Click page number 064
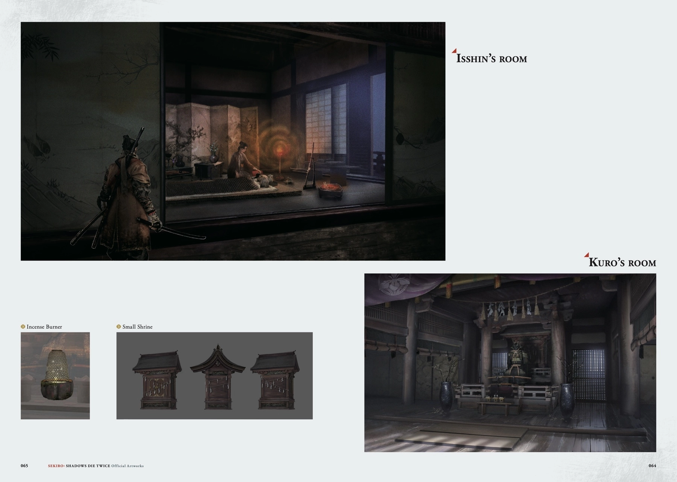Viewport: 677px width, 482px height. tap(652, 465)
